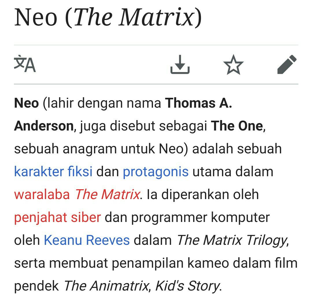Click the bold word 'Neo' starting the paragraph
Image resolution: width=312 pixels, height=305 pixels.
(27, 103)
